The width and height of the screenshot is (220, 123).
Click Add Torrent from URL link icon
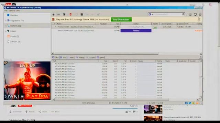point(58,14)
